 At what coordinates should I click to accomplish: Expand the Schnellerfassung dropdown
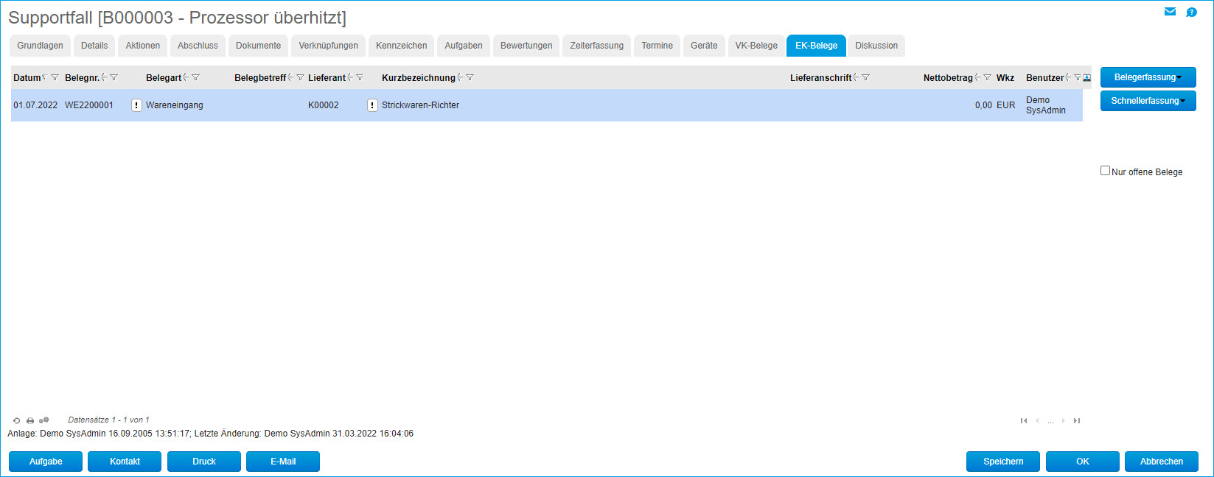1148,101
